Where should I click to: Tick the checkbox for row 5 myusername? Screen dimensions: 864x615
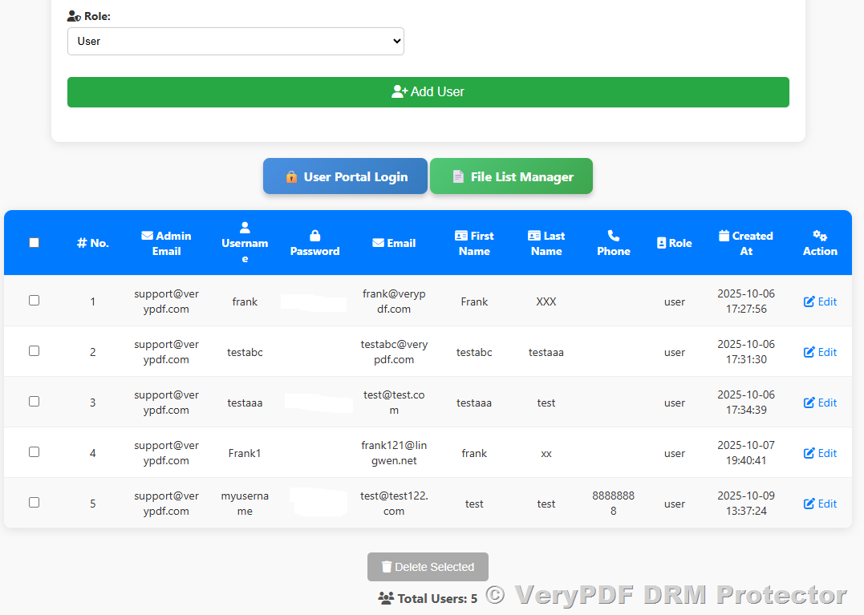[x=34, y=502]
